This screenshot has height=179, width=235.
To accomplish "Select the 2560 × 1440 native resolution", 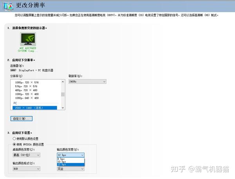I will [34, 108].
